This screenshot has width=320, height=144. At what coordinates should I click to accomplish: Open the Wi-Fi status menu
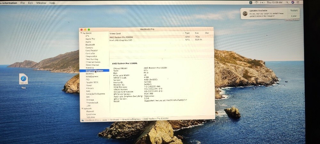[256, 3]
